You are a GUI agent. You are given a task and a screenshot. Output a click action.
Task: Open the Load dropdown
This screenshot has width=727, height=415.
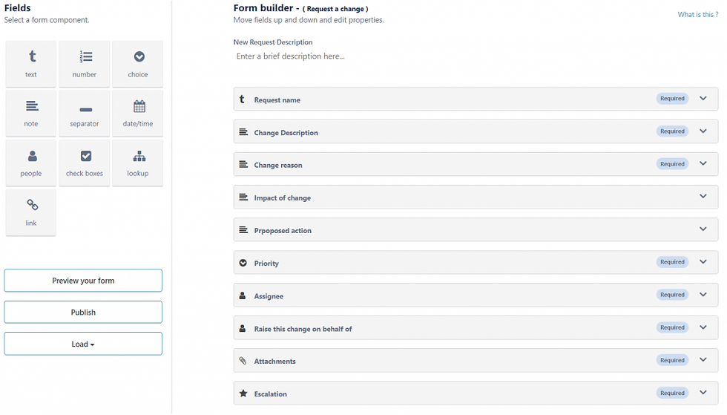pyautogui.click(x=83, y=344)
